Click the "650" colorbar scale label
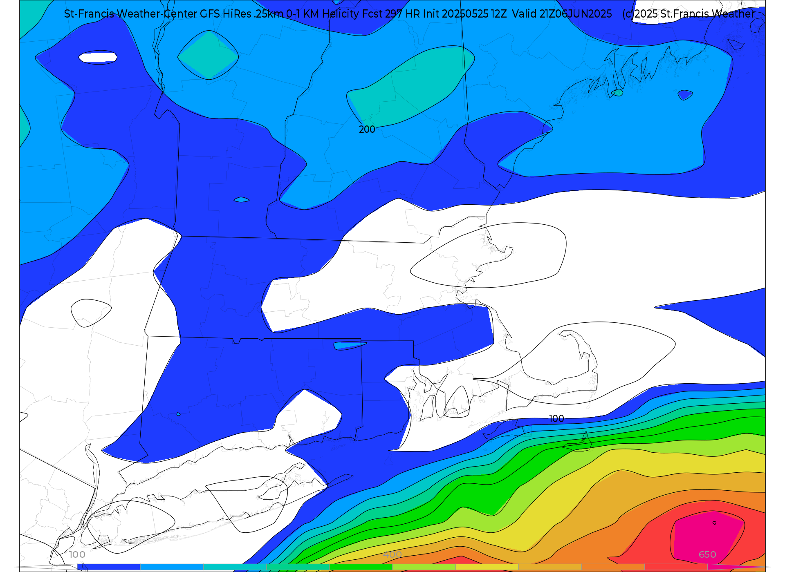This screenshot has height=572, width=785. pos(707,554)
